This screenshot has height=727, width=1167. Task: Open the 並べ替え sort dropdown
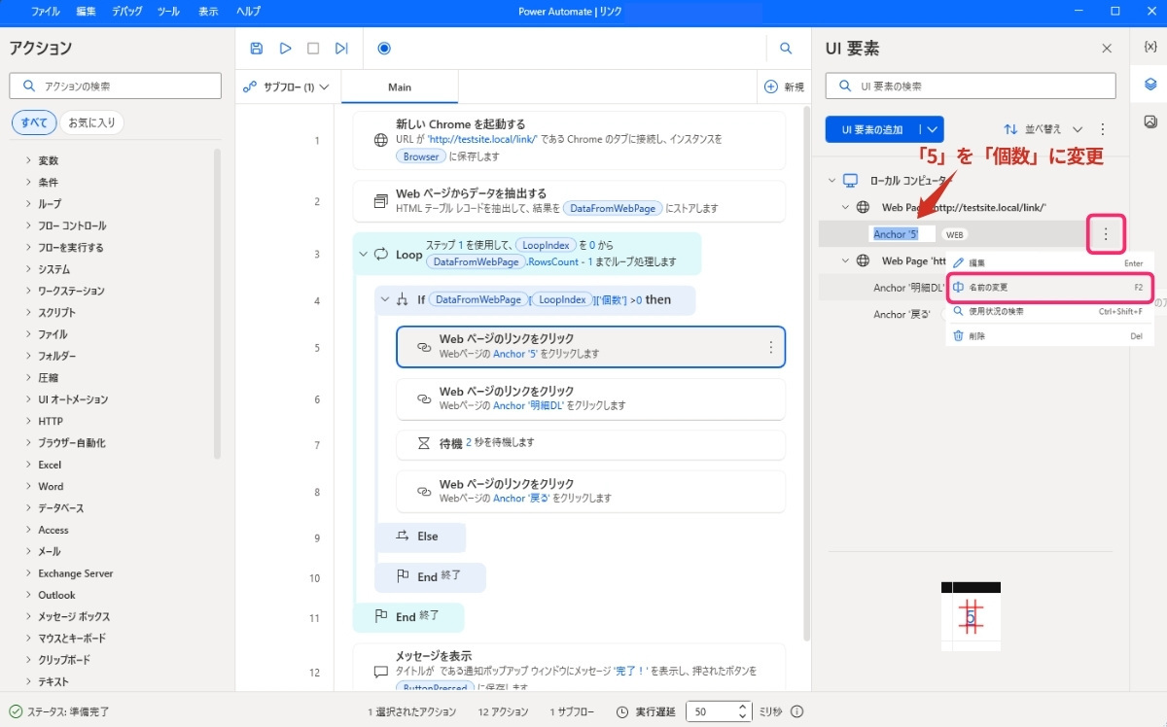(x=1043, y=129)
